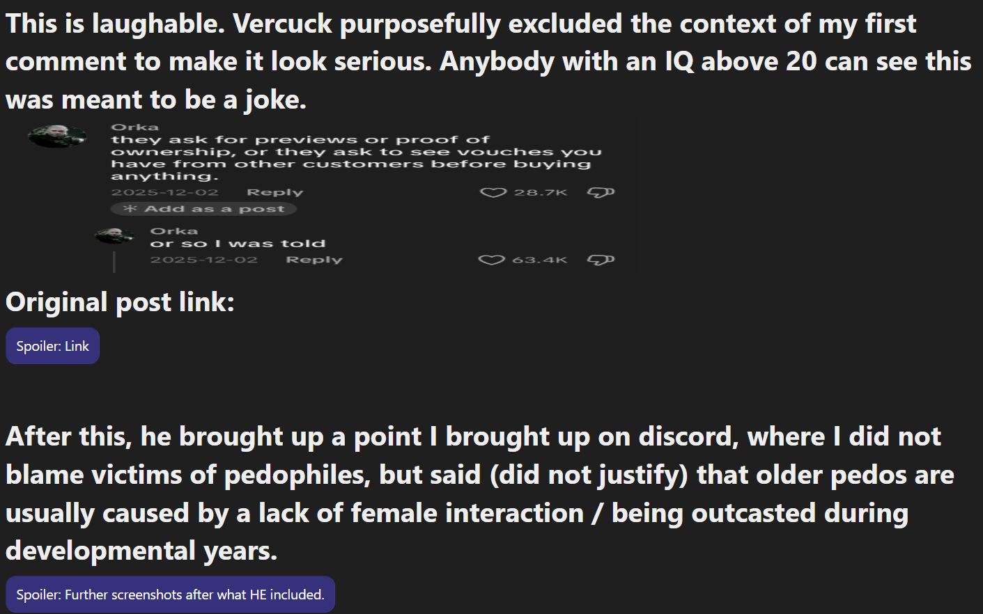Open Orka's small avatar on the reply
This screenshot has width=983, height=614.
point(113,236)
